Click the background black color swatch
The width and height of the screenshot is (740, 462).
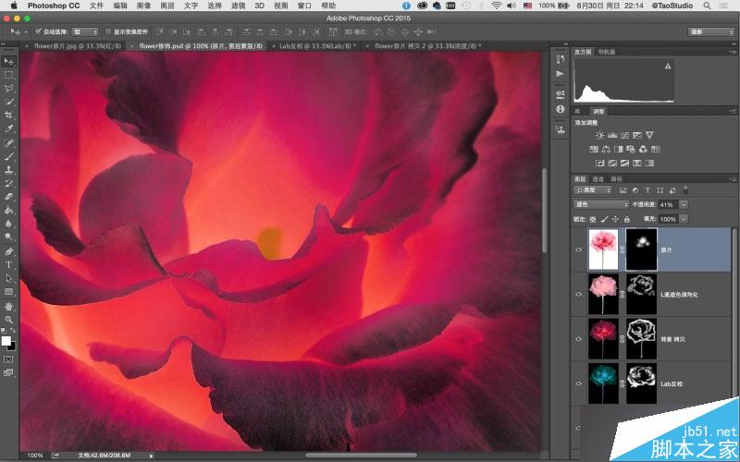[x=12, y=346]
